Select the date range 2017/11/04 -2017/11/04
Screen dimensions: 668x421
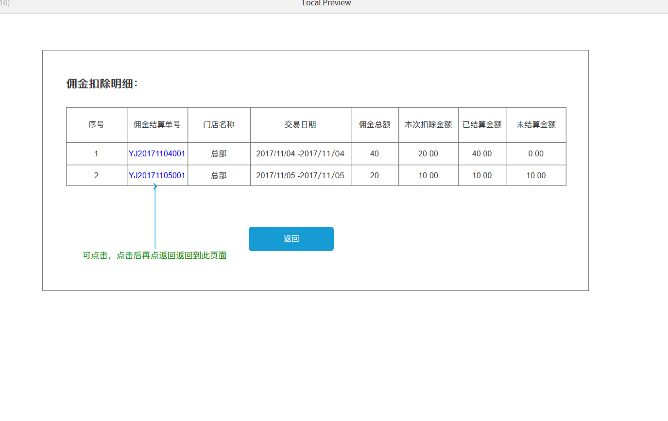point(300,153)
